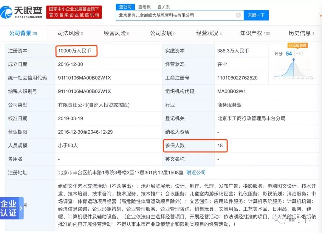The width and height of the screenshot is (322, 233).
Task: Click registered capital value 10000万人民币
Action: (x=74, y=51)
